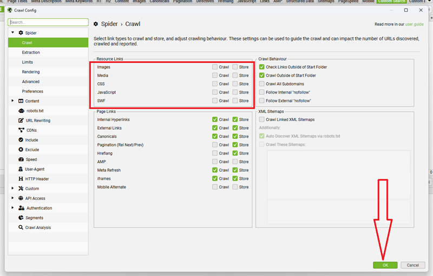Expand the Custom tree node arrow
This screenshot has width=433, height=276.
pyautogui.click(x=12, y=188)
